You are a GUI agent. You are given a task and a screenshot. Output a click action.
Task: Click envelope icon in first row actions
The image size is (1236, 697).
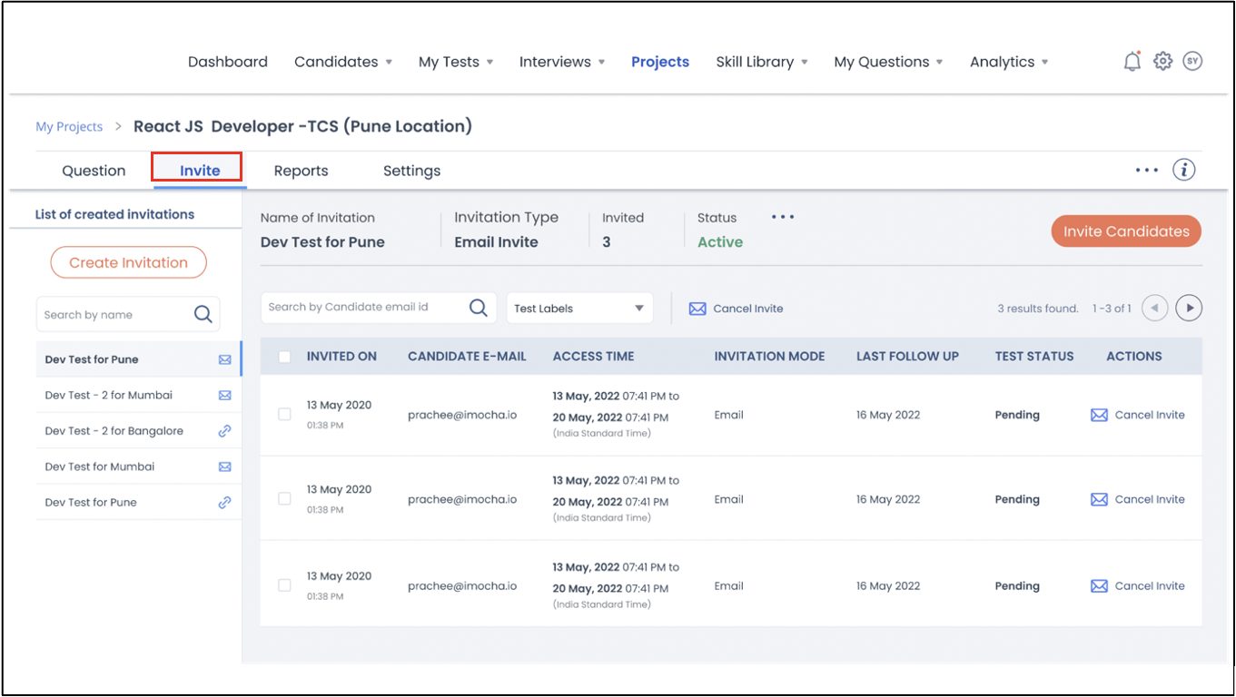pyautogui.click(x=1099, y=415)
